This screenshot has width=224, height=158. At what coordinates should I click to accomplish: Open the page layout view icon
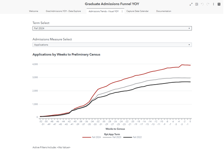(x=197, y=4)
